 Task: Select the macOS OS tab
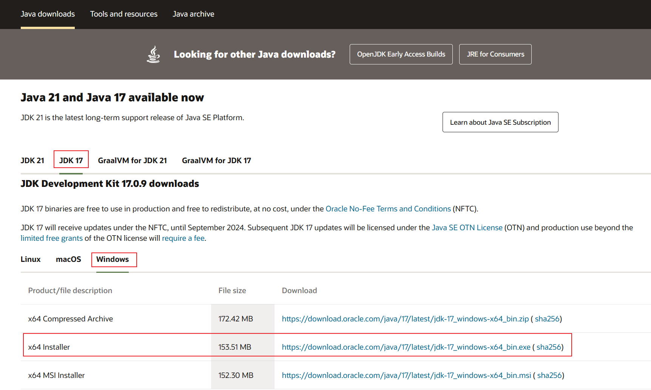click(x=68, y=259)
